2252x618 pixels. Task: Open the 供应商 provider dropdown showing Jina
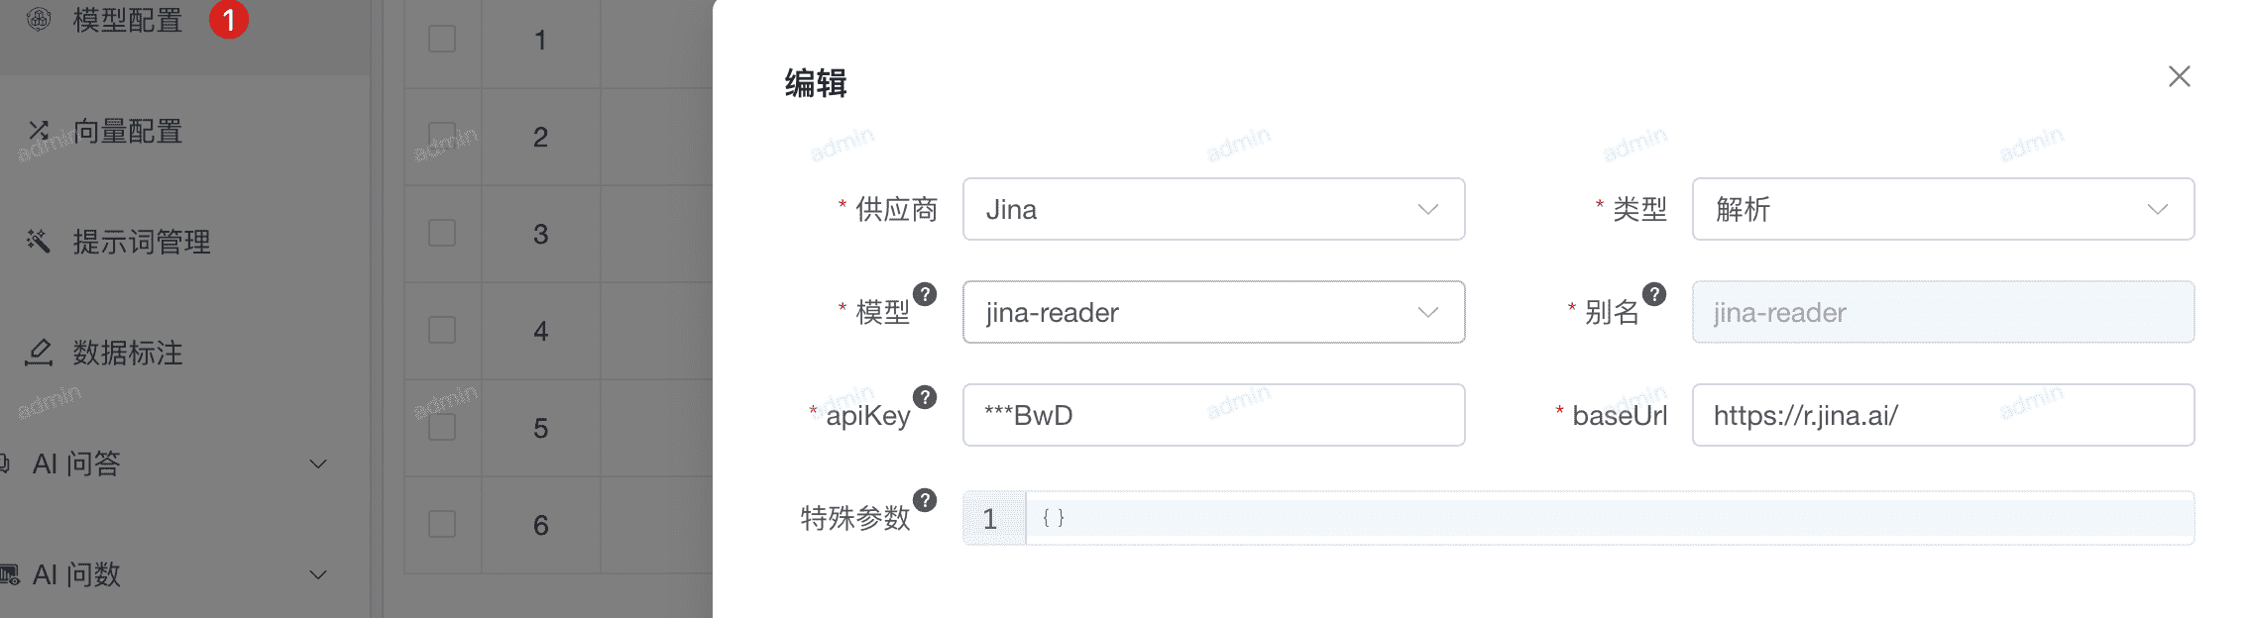[x=1213, y=209]
